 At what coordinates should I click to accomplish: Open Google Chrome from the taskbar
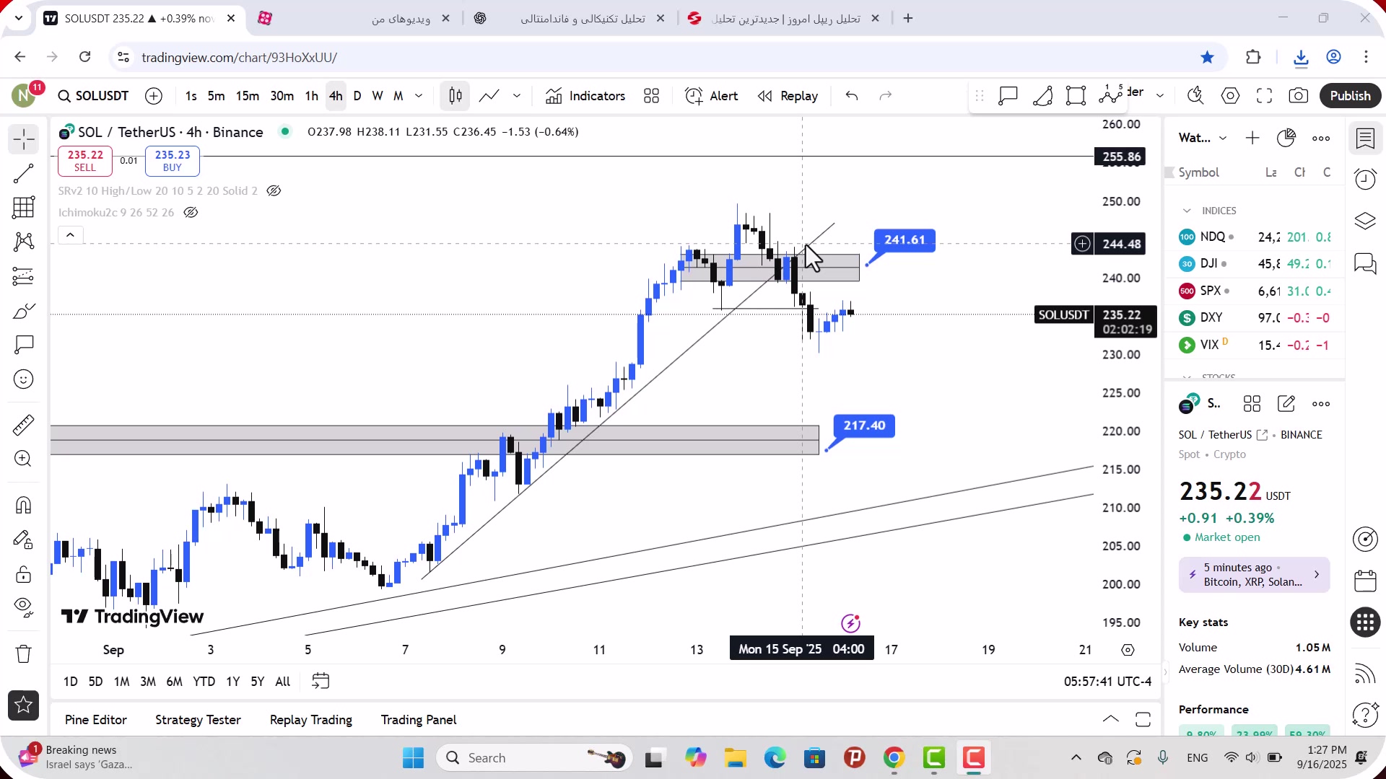click(894, 757)
